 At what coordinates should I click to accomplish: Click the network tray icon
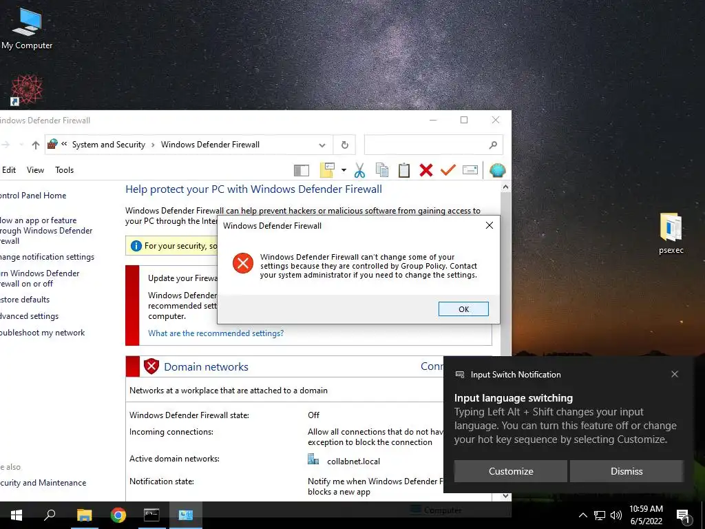pos(599,515)
